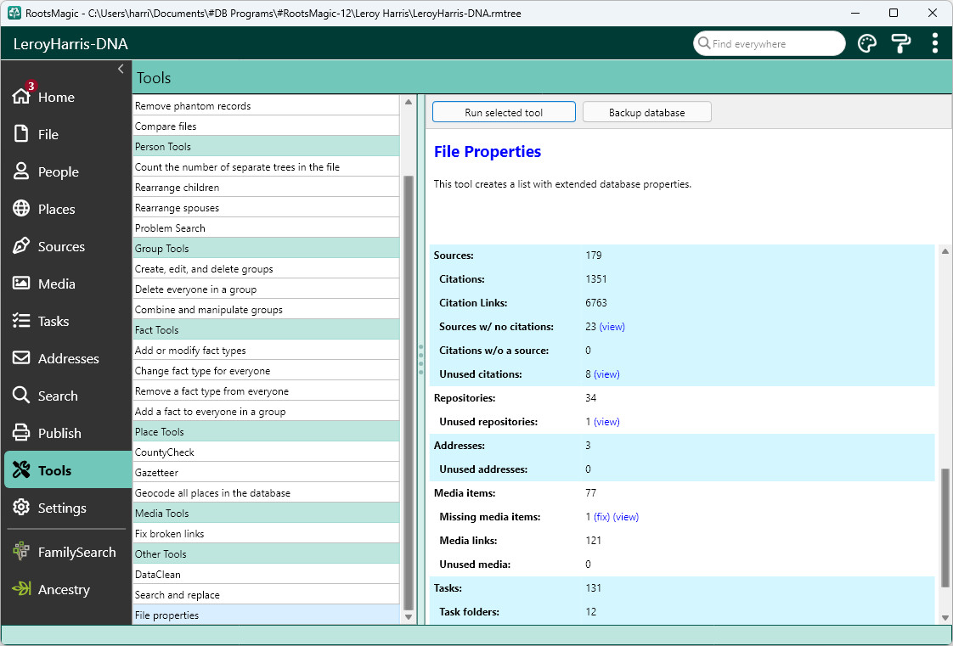Fix missing media items
This screenshot has height=646, width=953.
pos(601,517)
